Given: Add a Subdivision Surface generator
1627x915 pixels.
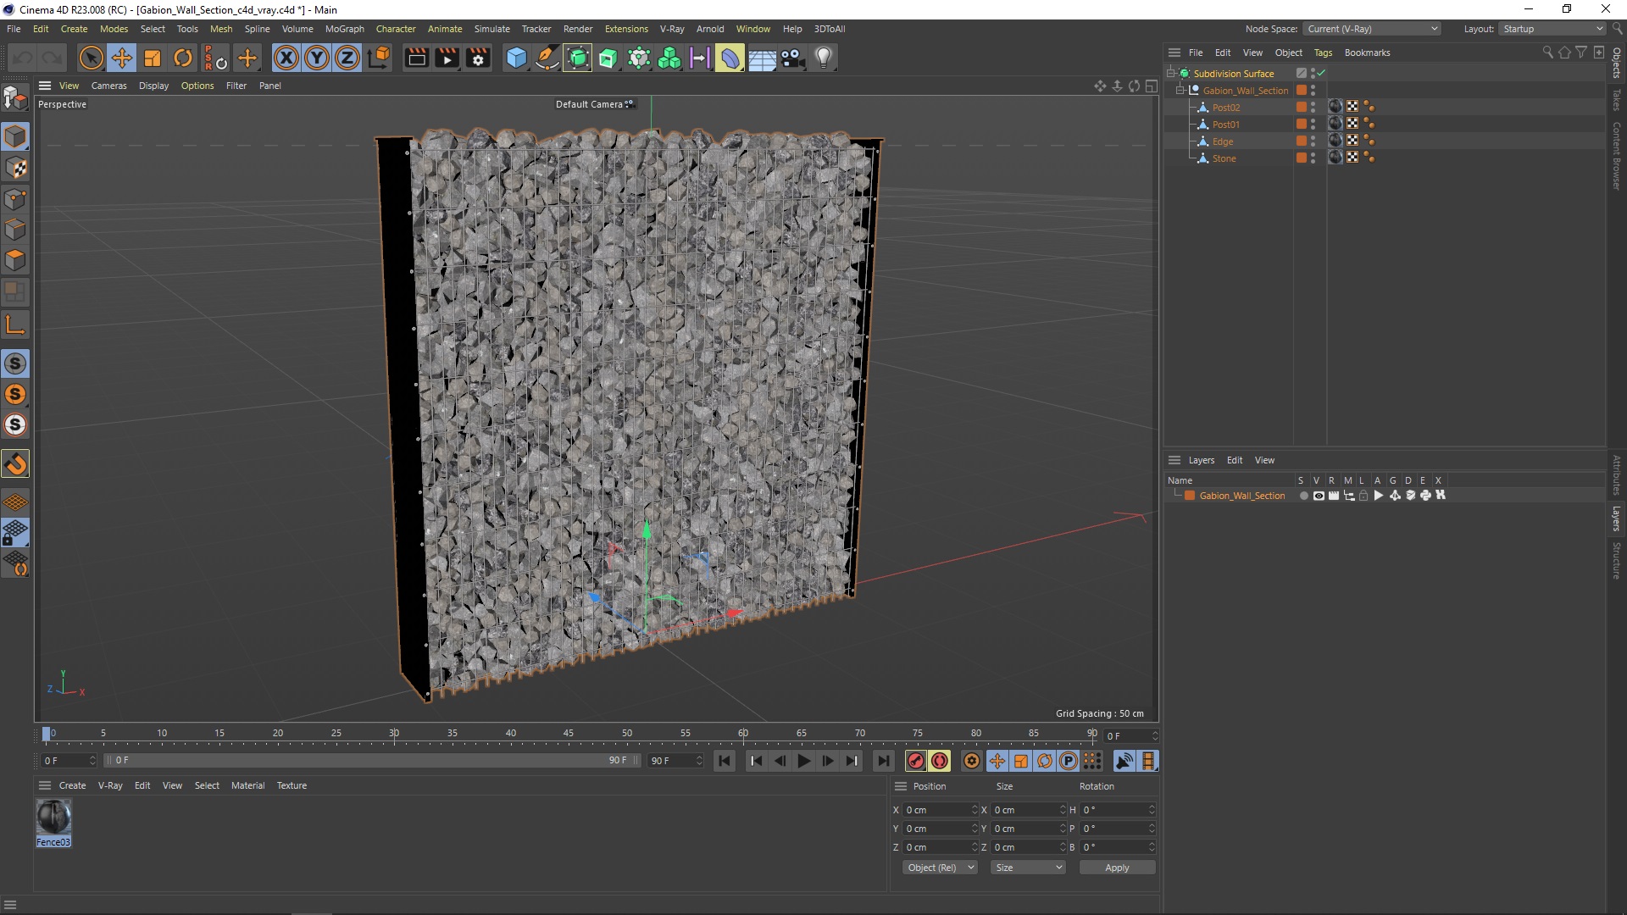Looking at the screenshot, I should 578,58.
